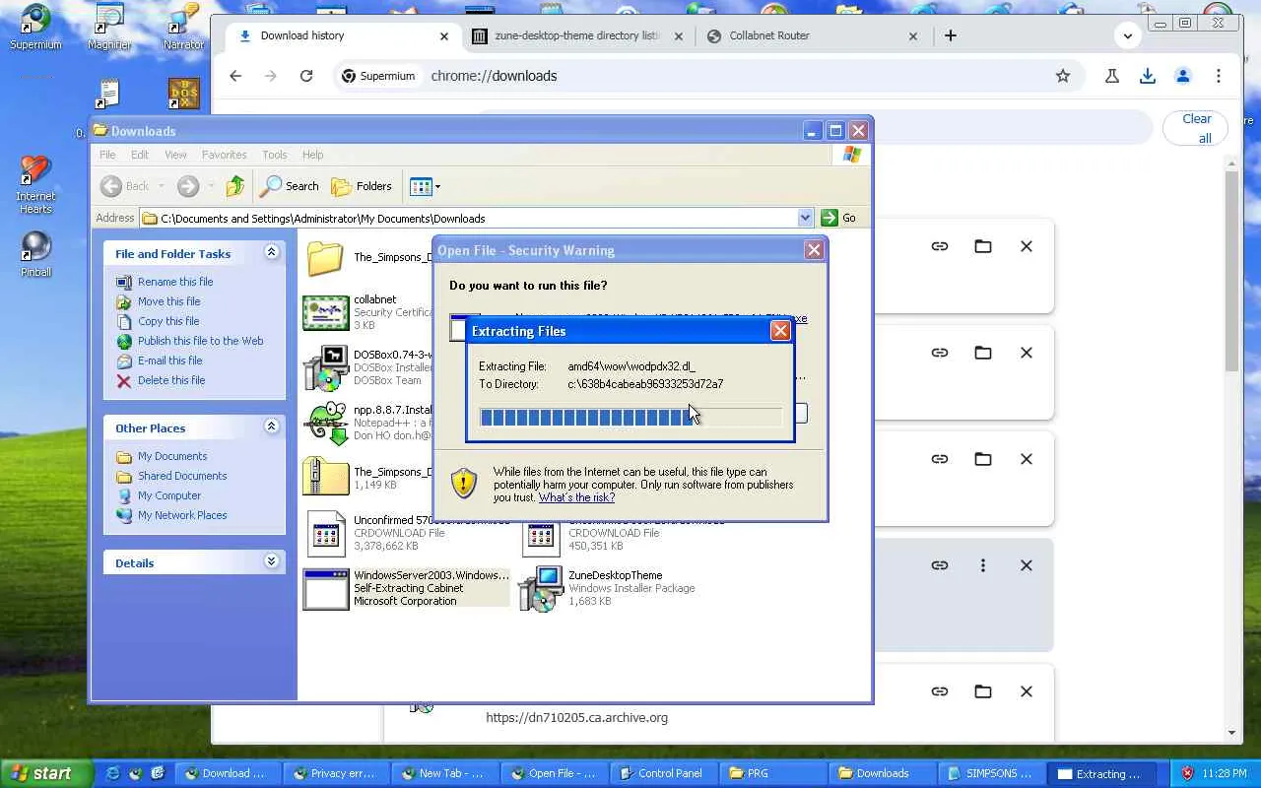Select the The_Simpsons zip archive icon
1261x788 pixels.
coord(326,477)
